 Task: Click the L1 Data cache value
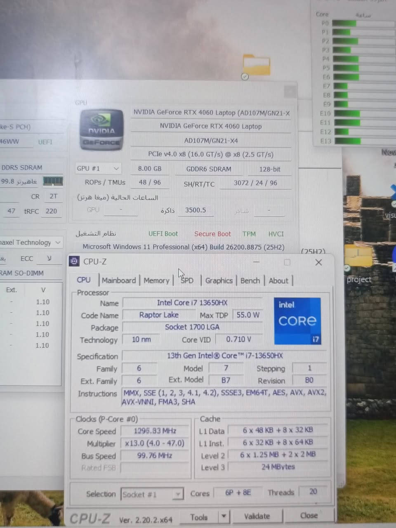(x=278, y=430)
